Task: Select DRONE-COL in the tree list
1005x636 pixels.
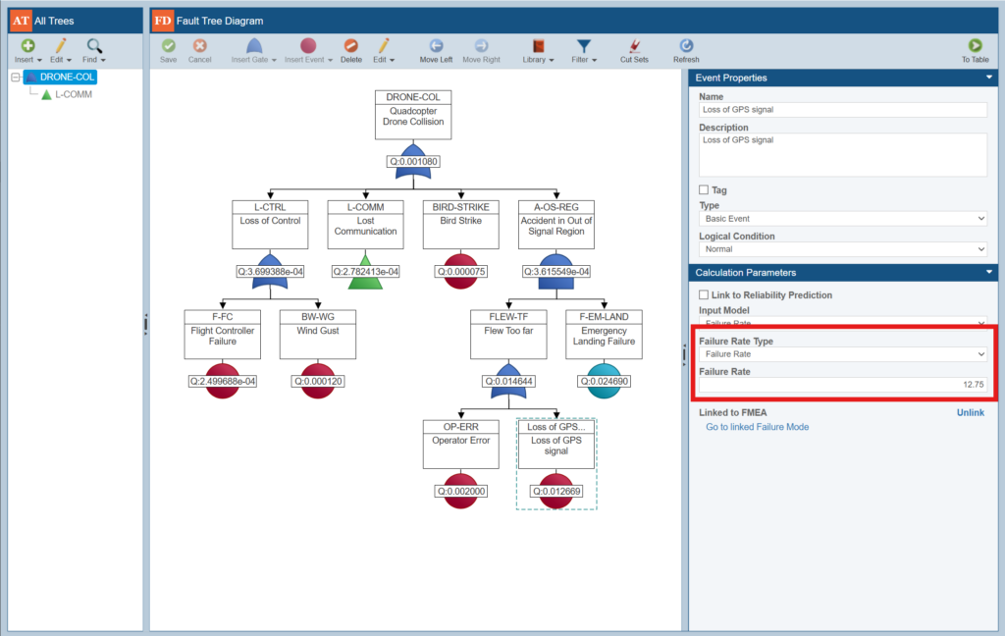Action: pos(60,77)
